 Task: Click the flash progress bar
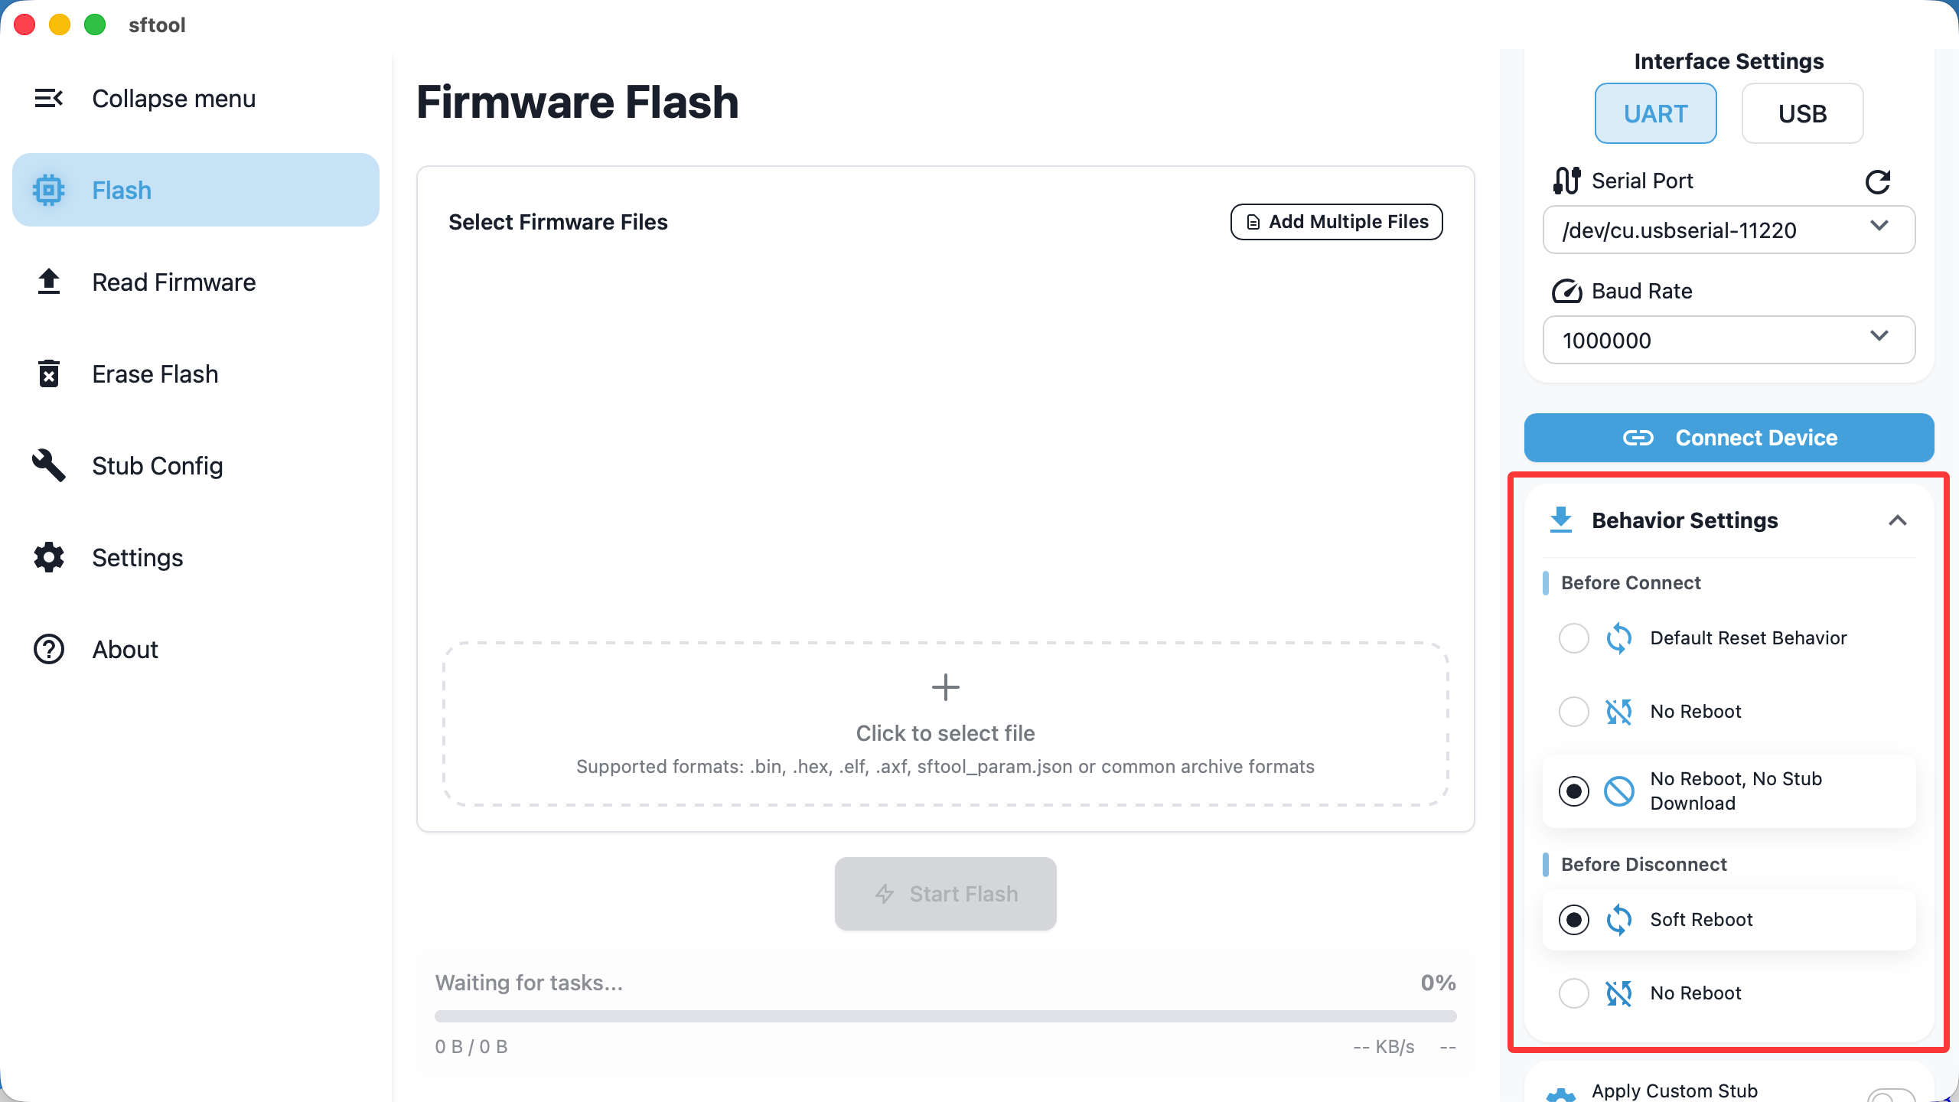[x=945, y=1016]
